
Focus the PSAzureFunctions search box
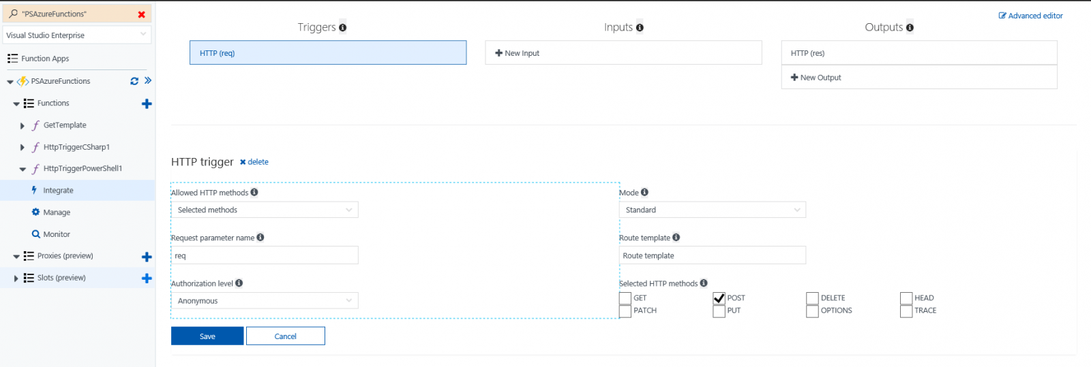pos(77,14)
